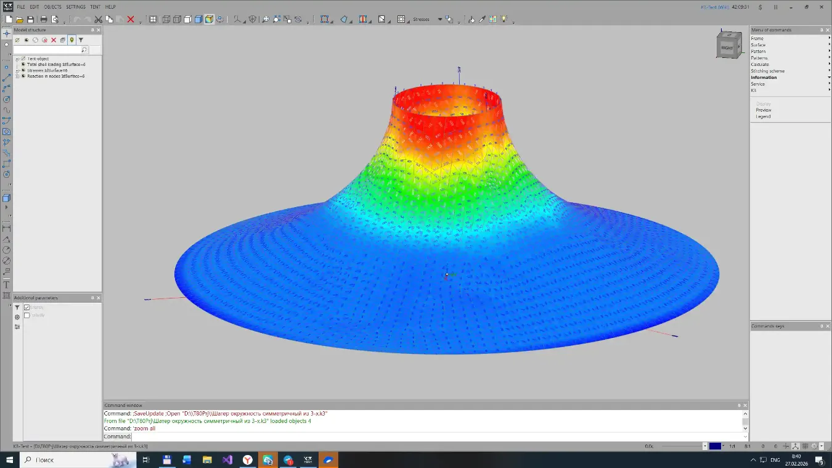The image size is (832, 468).
Task: Enable the second unchecked parameter checkbox
Action: tap(27, 316)
